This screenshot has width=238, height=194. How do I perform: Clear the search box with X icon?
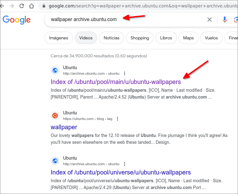click(210, 20)
